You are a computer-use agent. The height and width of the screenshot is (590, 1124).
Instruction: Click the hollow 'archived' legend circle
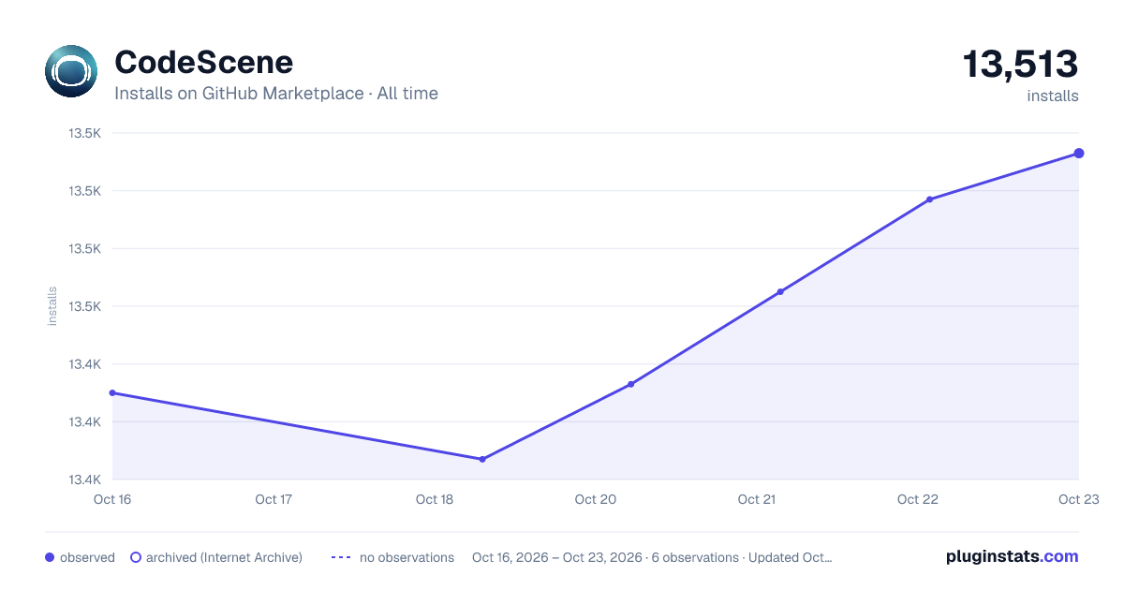point(136,557)
